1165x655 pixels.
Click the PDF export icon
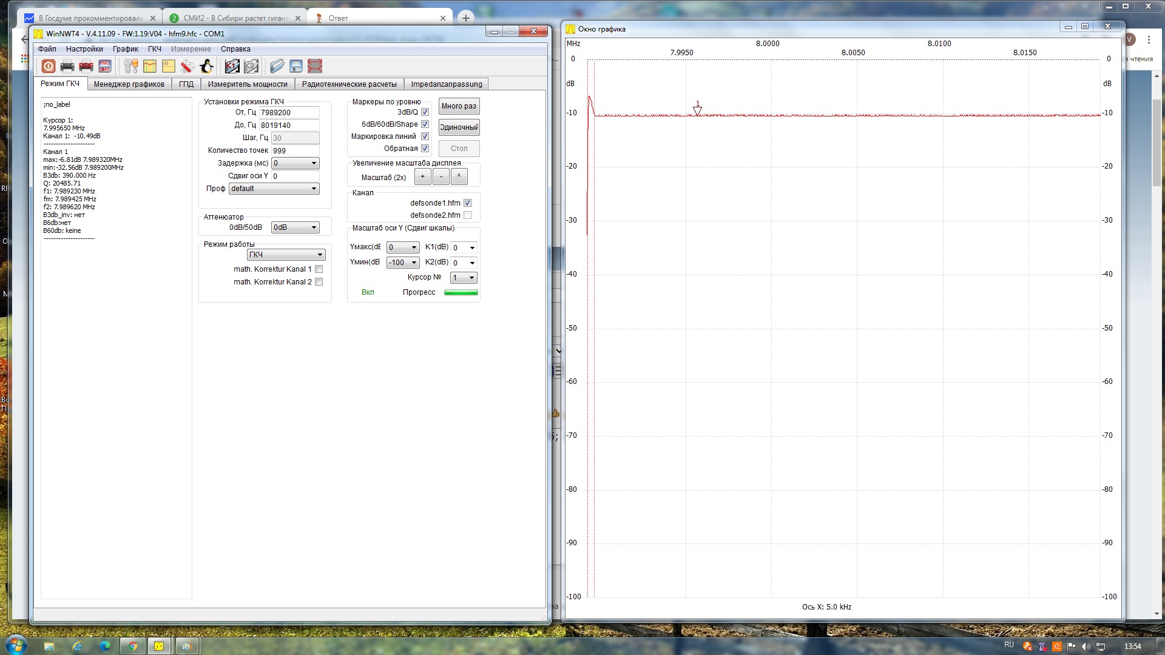[86, 66]
